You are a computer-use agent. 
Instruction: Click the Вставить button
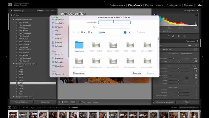(45, 102)
